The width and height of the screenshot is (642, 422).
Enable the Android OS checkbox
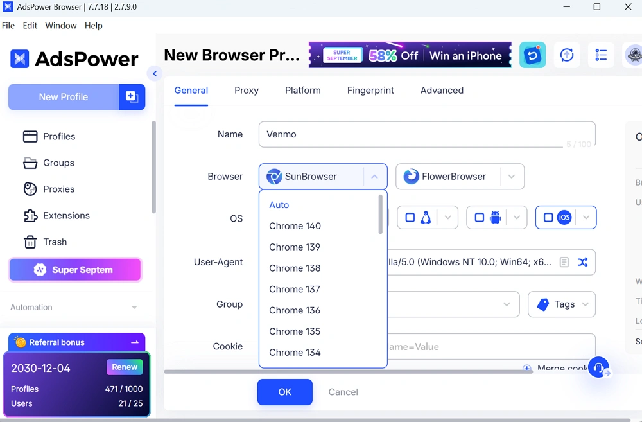[x=480, y=218]
